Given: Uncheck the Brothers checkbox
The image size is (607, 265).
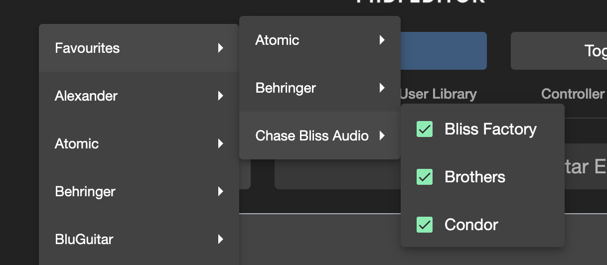Looking at the screenshot, I should [x=425, y=177].
